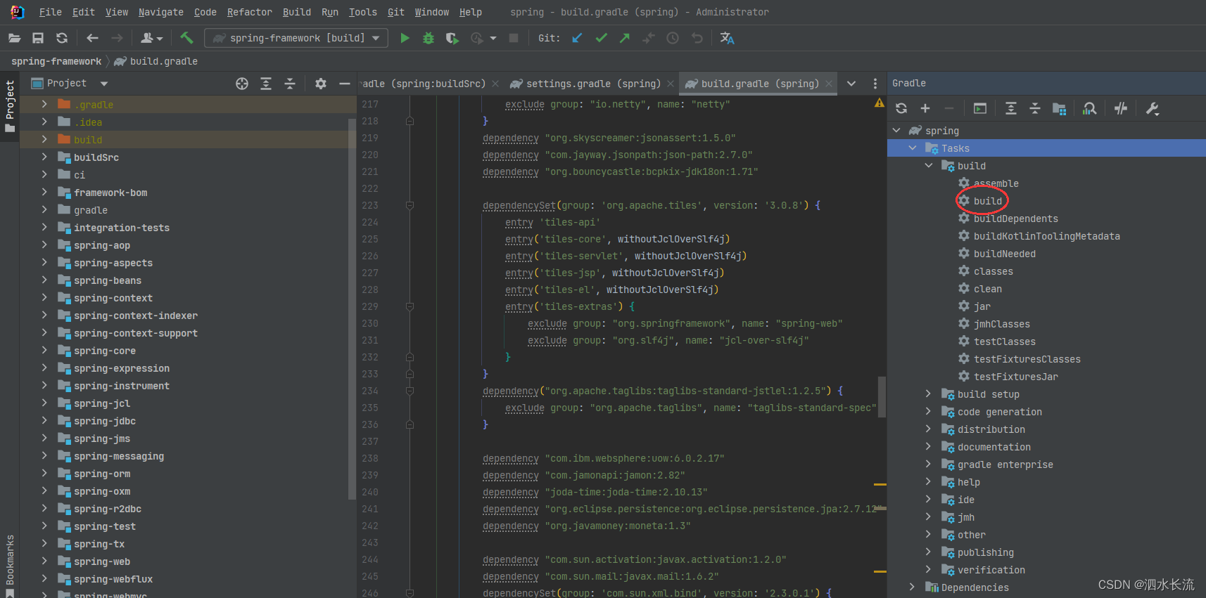Reload all Gradle projects
This screenshot has height=598, width=1206.
tap(901, 108)
